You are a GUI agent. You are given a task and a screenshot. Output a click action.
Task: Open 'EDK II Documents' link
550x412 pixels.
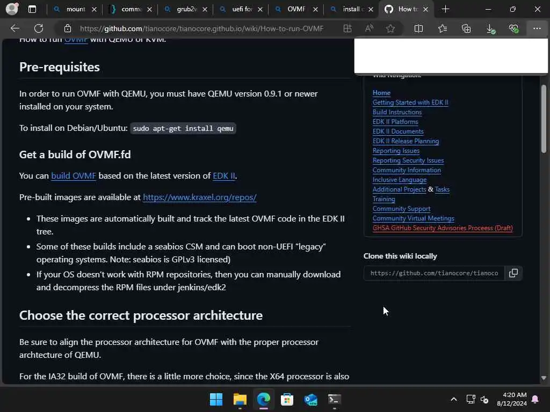tap(398, 131)
